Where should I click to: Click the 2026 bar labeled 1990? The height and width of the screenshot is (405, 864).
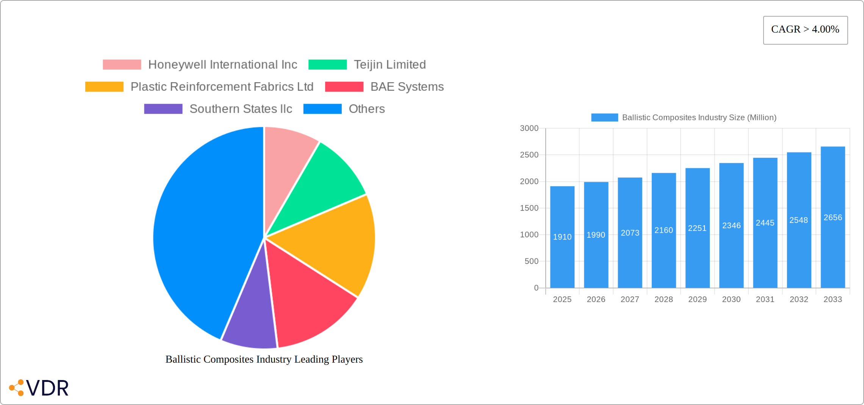point(596,235)
